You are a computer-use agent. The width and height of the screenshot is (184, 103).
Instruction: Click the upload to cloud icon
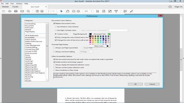(x=10, y=11)
